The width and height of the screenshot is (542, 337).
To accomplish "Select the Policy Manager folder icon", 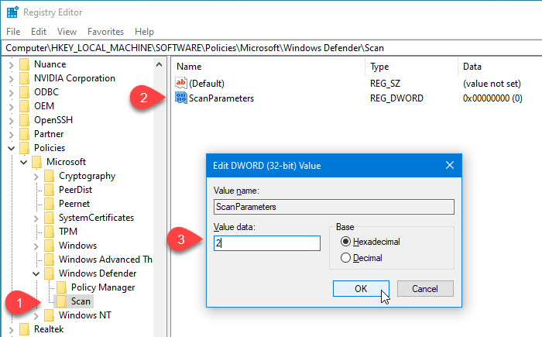I will pyautogui.click(x=61, y=287).
